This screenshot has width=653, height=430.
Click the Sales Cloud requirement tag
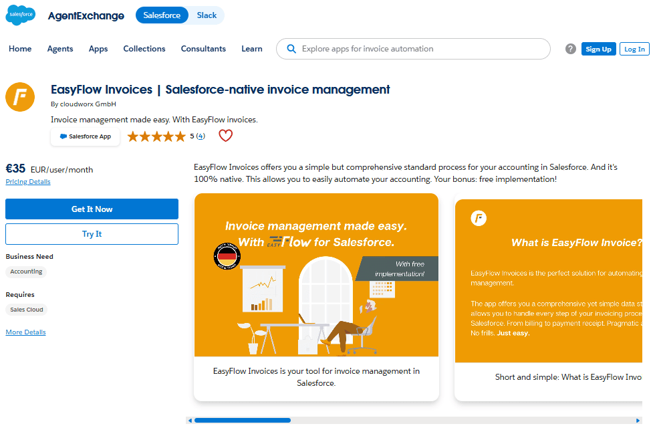pos(26,310)
